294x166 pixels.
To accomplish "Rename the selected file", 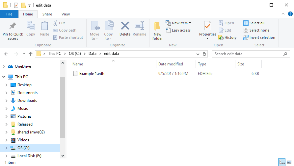I will coord(139,29).
